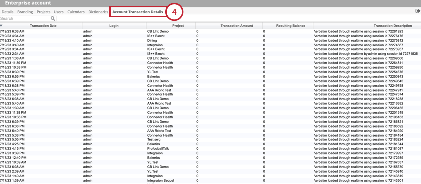Click the Test serg project cell
Viewport: 421px width, 184px height.
click(x=154, y=139)
